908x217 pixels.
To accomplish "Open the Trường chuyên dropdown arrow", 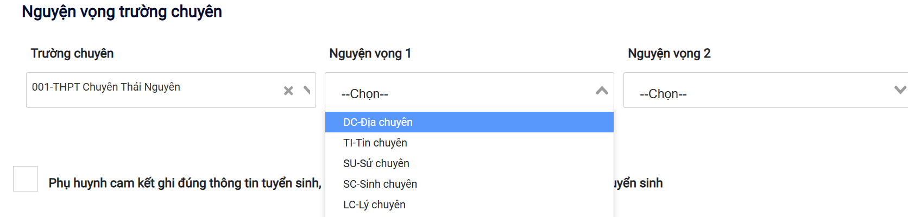I will pos(307,90).
